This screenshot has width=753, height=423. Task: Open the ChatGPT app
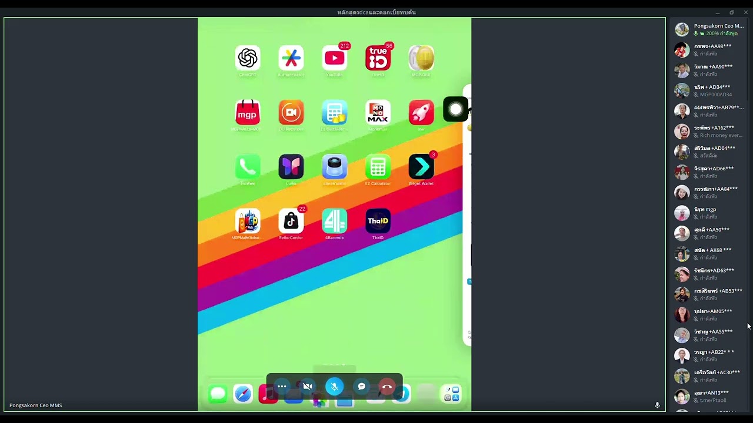(248, 58)
